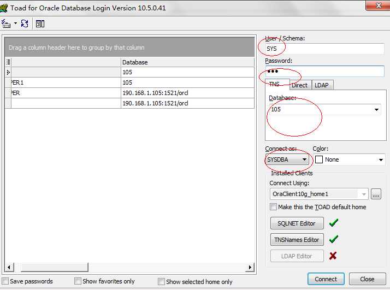Click the grid column chooser icon
This screenshot has height=290, width=390.
pos(8,62)
